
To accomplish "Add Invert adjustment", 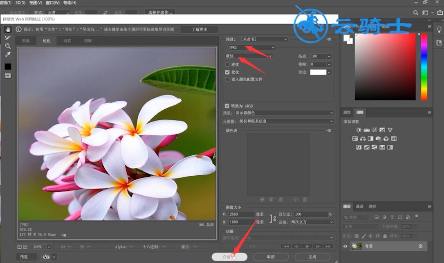I will pyautogui.click(x=359, y=147).
